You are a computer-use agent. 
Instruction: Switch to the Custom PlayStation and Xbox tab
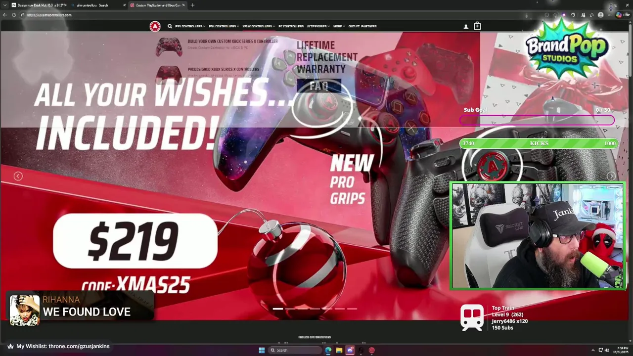[x=157, y=5]
